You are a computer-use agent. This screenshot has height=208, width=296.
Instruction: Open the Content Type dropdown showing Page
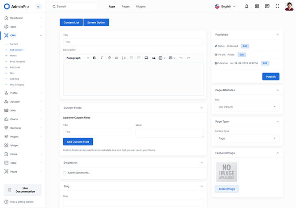[247, 139]
